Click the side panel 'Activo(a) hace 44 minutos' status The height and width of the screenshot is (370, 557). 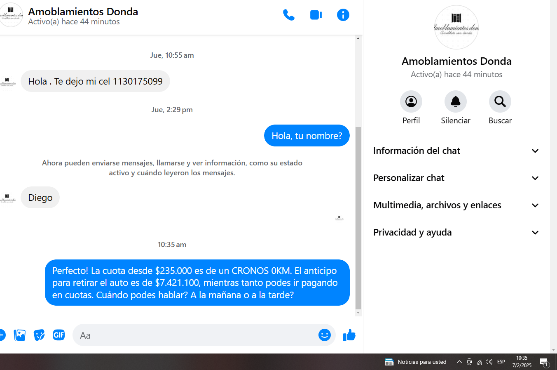point(456,75)
